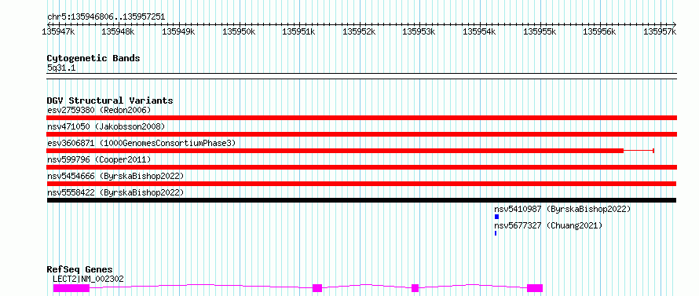
Task: Open the LECT2|NM_002302 gene label
Action: (x=88, y=279)
